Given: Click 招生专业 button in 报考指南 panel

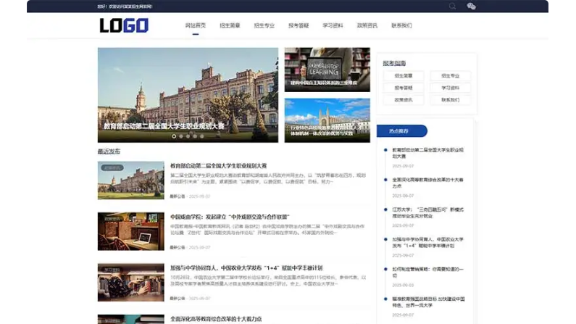Looking at the screenshot, I should point(451,75).
